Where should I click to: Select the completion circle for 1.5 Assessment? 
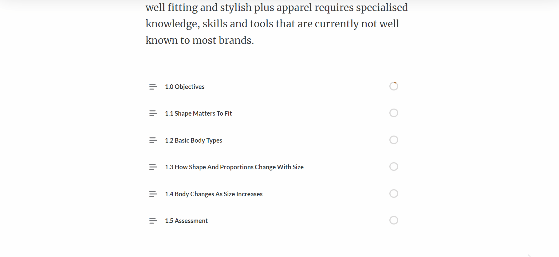tap(394, 220)
